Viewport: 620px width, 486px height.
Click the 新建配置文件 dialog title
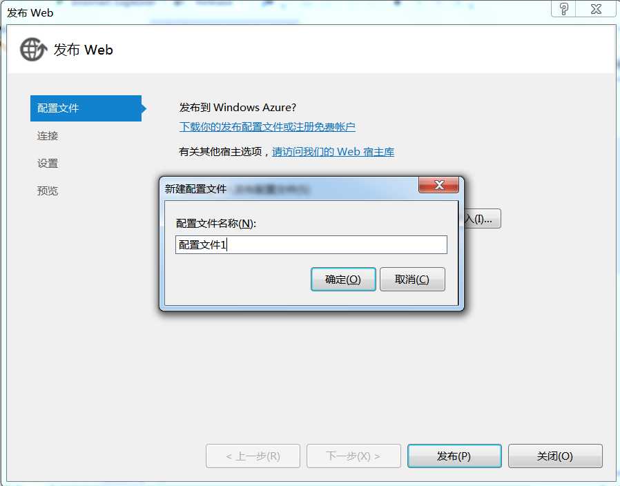pyautogui.click(x=195, y=189)
